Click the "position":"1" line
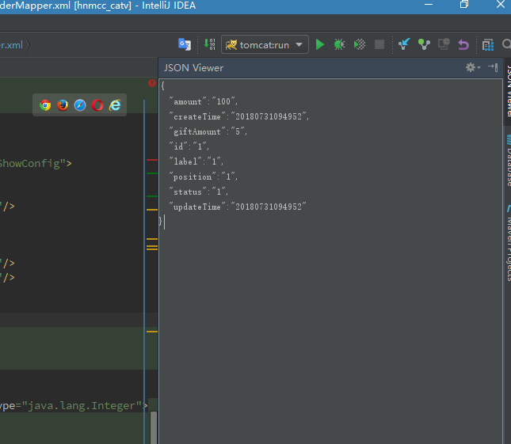The image size is (511, 444). click(x=204, y=176)
